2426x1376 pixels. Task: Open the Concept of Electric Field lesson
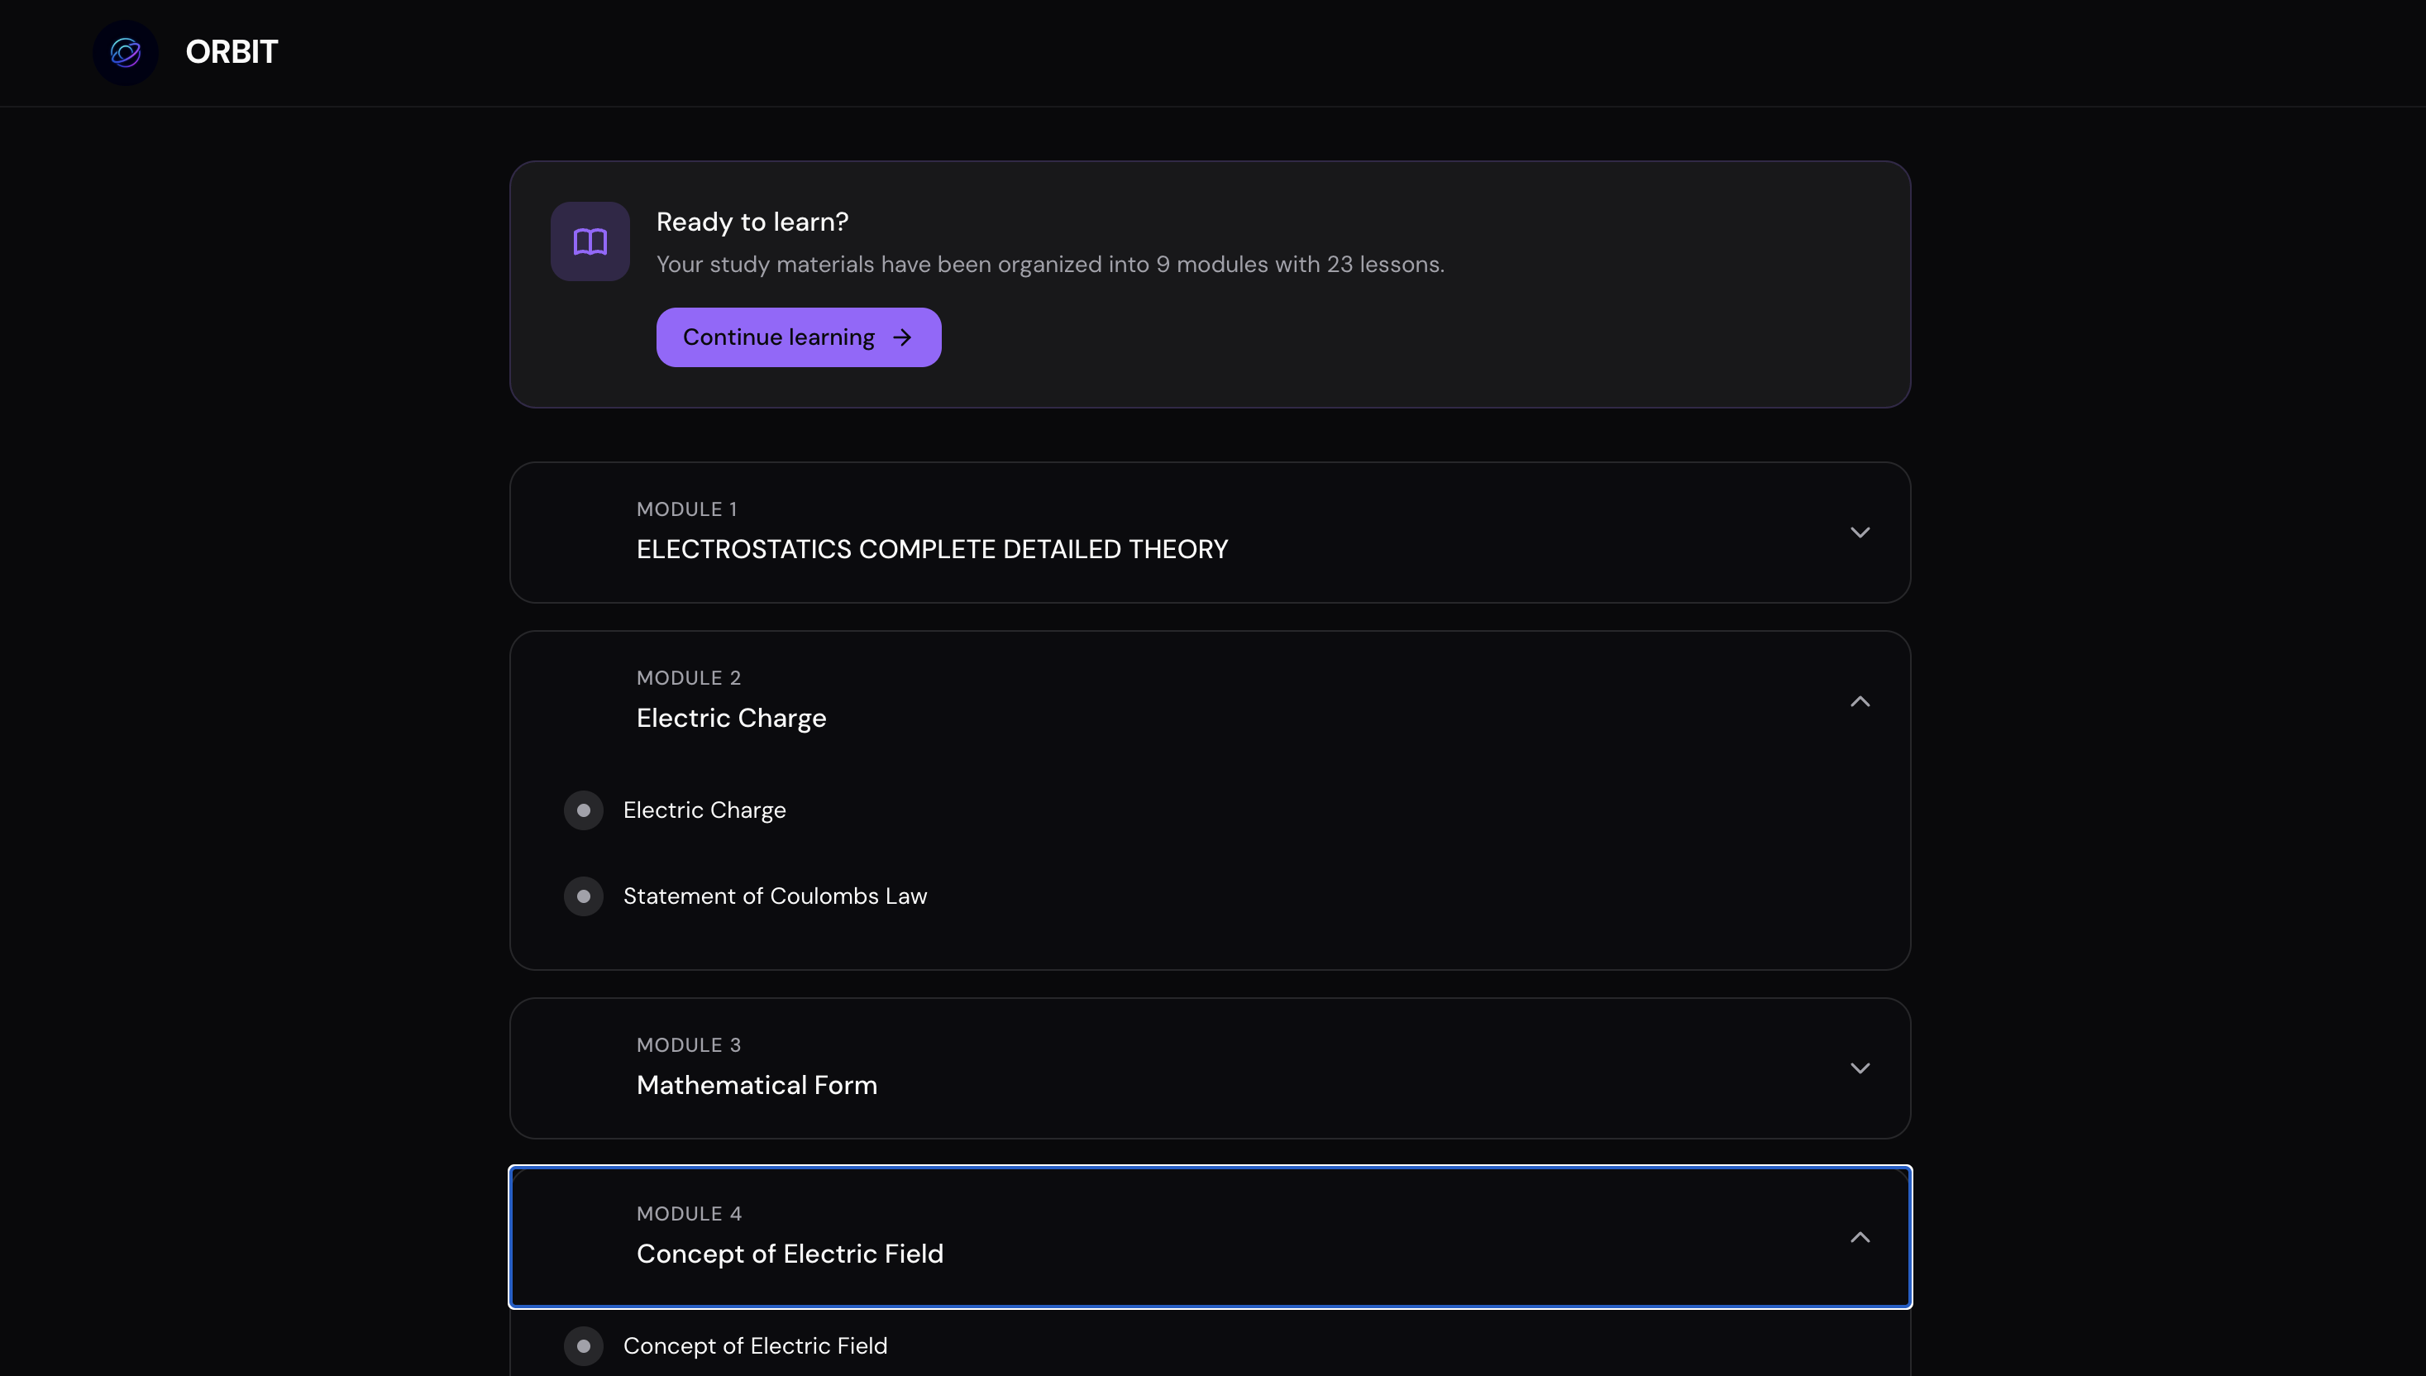755,1345
